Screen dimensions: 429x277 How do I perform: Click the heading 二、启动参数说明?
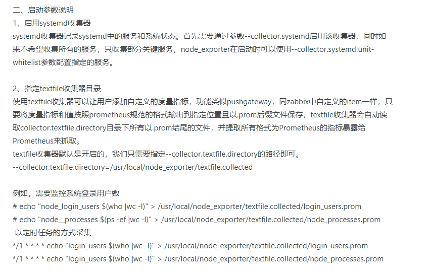(43, 10)
